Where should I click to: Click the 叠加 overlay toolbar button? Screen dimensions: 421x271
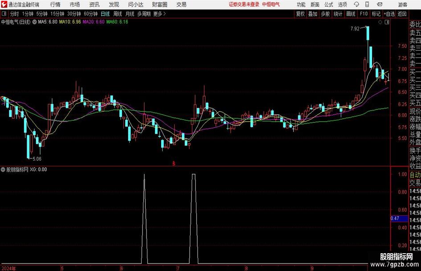(x=313, y=14)
